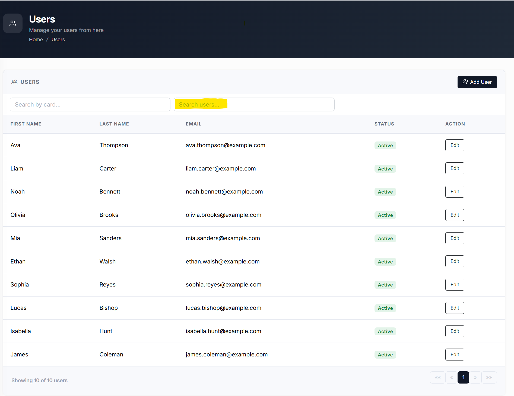Go to the next page arrow
Image resolution: width=514 pixels, height=396 pixels.
coord(475,378)
